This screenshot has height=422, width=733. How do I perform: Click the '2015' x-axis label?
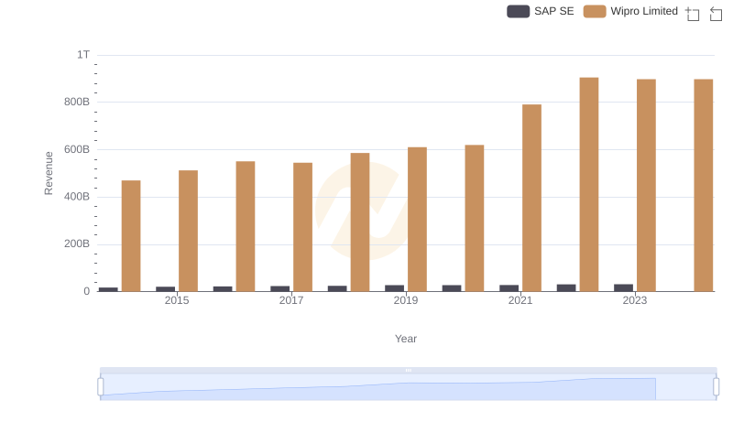pyautogui.click(x=177, y=300)
